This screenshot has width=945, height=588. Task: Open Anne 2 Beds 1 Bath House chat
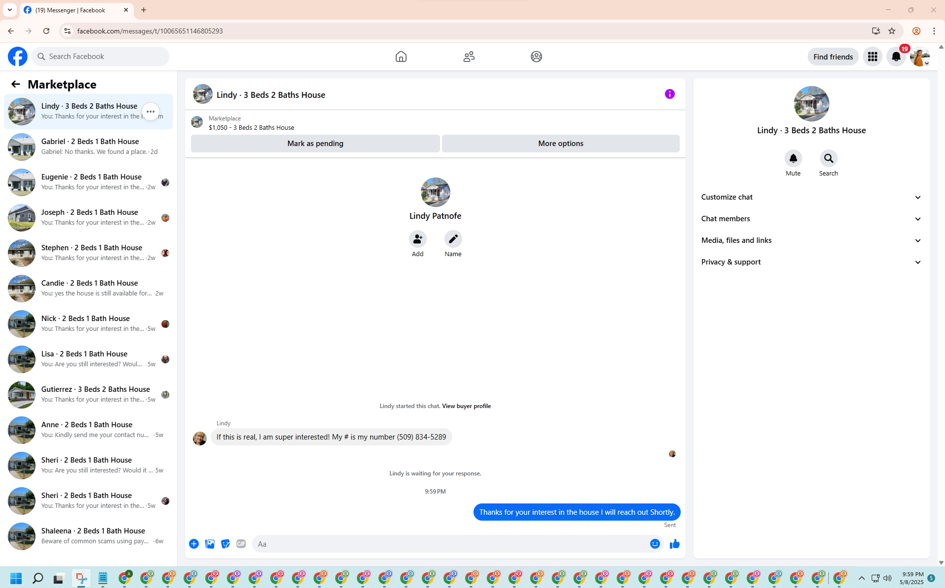click(89, 430)
